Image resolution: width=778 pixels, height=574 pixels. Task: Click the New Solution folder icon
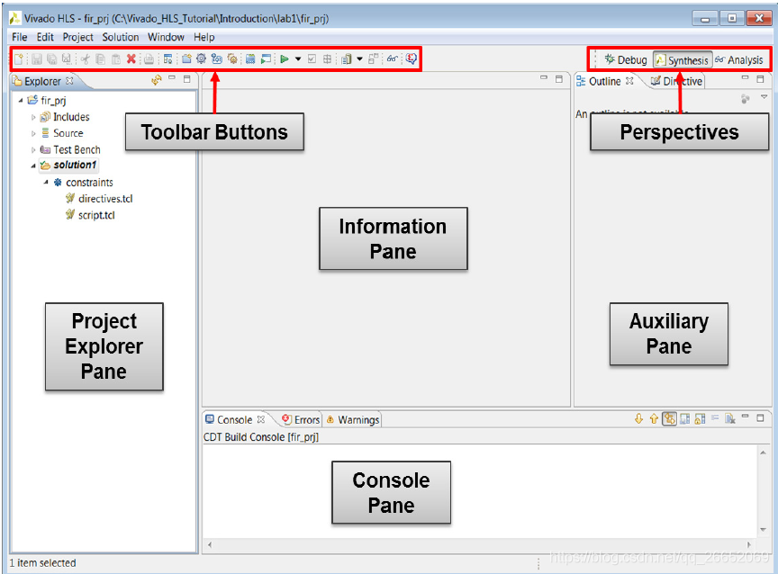[x=186, y=59]
